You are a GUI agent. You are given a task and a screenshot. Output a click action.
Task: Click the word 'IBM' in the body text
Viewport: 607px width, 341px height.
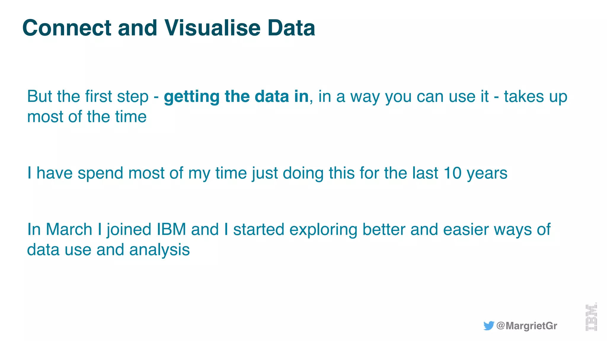click(x=171, y=229)
